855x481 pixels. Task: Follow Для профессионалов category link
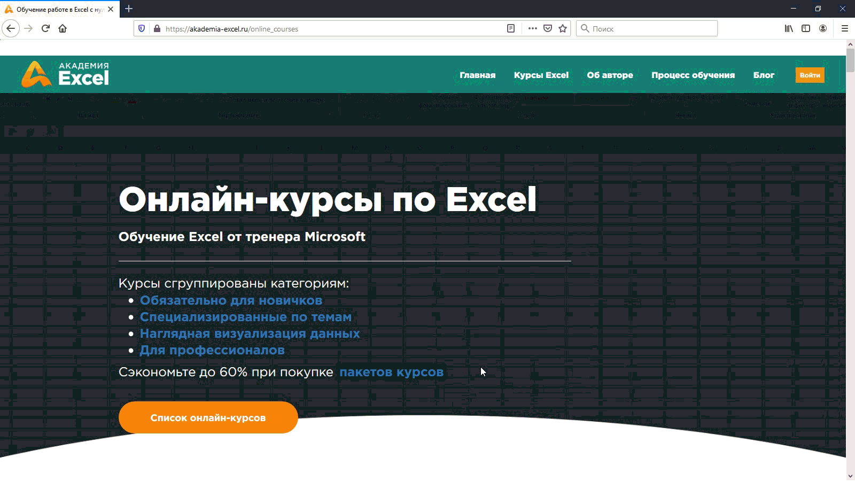click(x=212, y=350)
